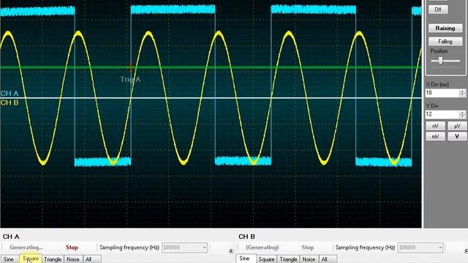Click the trigger Position slider handle
This screenshot has height=263, width=468.
[440, 61]
